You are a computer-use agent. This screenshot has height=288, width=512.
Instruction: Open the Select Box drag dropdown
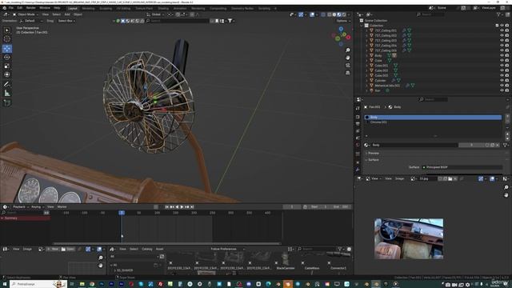[66, 21]
